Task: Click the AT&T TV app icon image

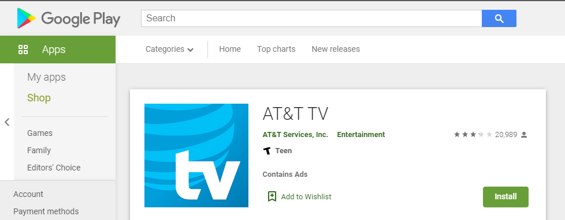Action: 196,155
